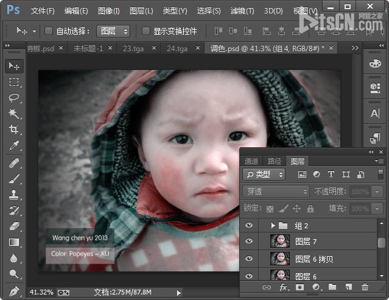The image size is (389, 300).
Task: Select the Lasso tool
Action: pyautogui.click(x=13, y=97)
